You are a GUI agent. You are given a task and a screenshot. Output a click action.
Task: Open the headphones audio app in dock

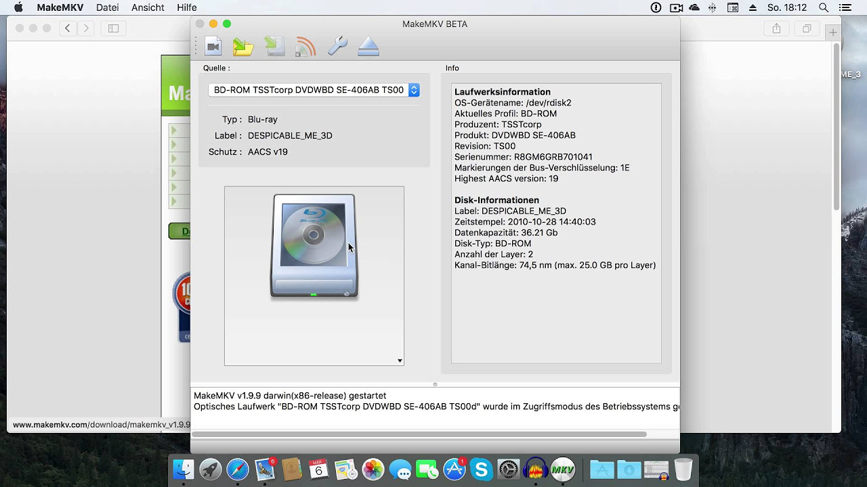pos(536,469)
